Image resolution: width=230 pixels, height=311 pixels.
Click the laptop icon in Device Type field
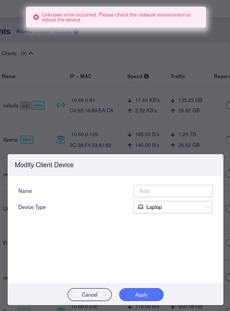point(140,207)
